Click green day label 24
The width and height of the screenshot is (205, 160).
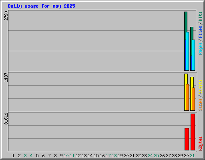tap(150, 156)
